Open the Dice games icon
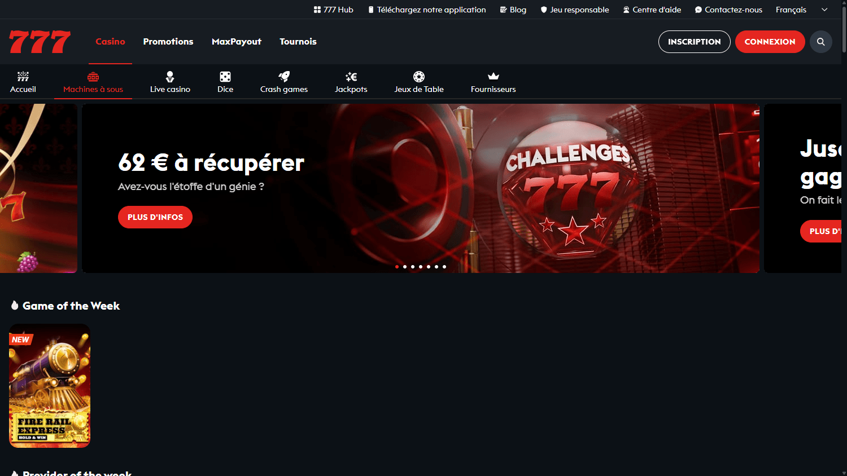The image size is (847, 476). (x=225, y=77)
